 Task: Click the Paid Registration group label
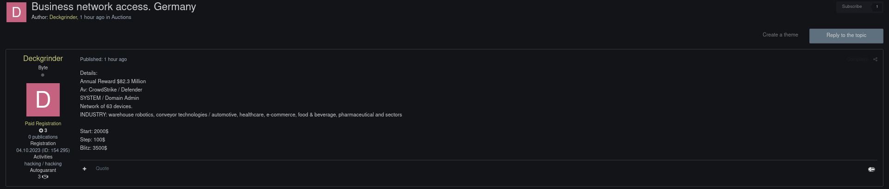coord(43,123)
